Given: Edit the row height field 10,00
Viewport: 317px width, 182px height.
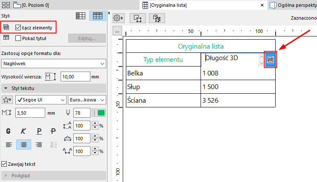Looking at the screenshot, I should pyautogui.click(x=75, y=77).
